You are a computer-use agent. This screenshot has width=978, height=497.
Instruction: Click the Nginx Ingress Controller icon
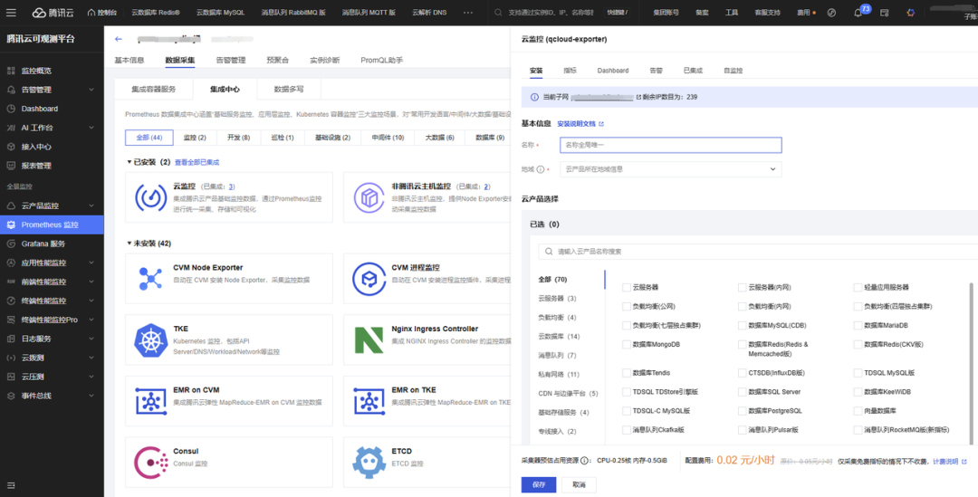click(x=369, y=339)
